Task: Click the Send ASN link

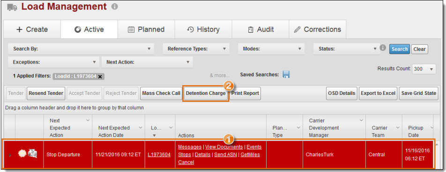Action: [x=225, y=155]
